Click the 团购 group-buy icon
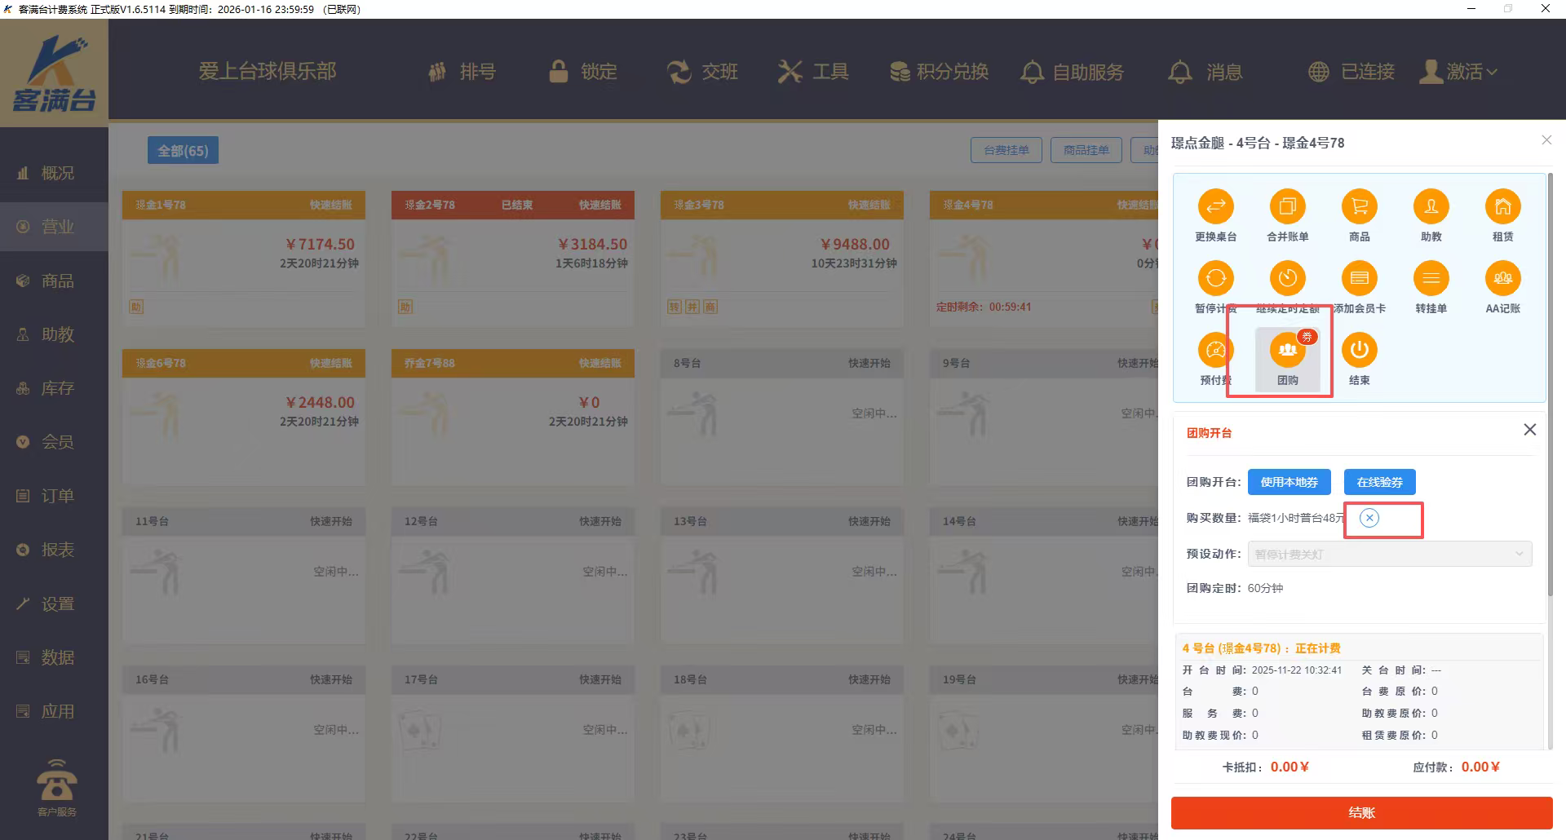The image size is (1566, 840). (x=1287, y=351)
